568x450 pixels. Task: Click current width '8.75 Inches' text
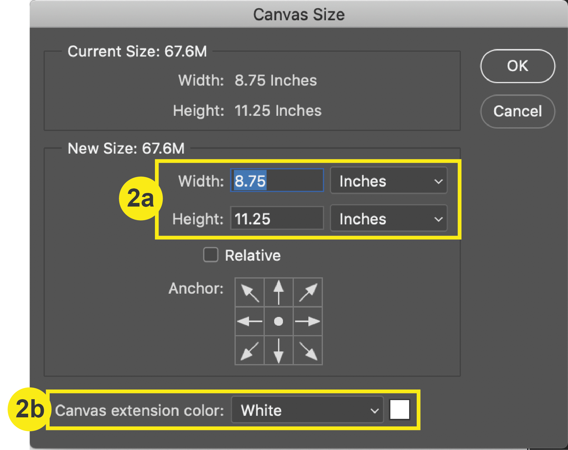click(276, 80)
